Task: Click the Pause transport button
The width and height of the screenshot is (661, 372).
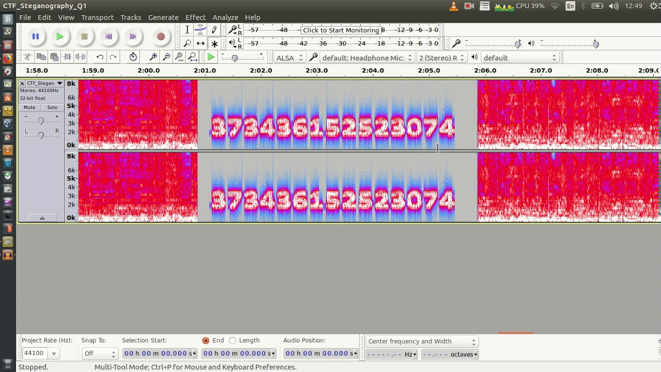Action: (36, 37)
